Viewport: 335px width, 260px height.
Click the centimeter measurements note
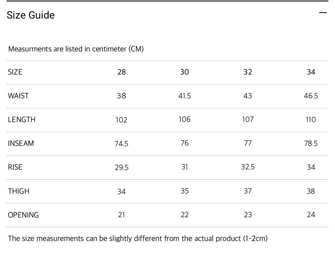point(76,49)
